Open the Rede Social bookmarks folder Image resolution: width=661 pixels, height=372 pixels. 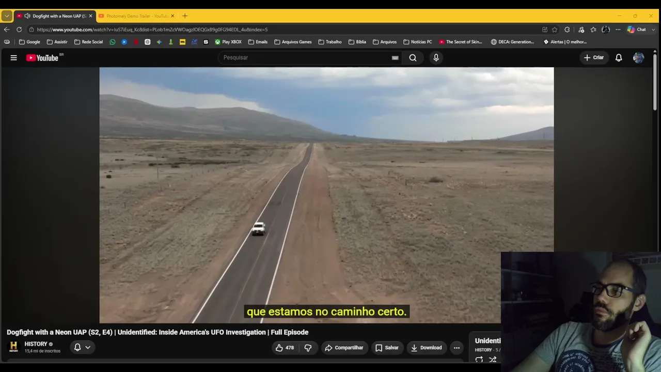(x=88, y=42)
